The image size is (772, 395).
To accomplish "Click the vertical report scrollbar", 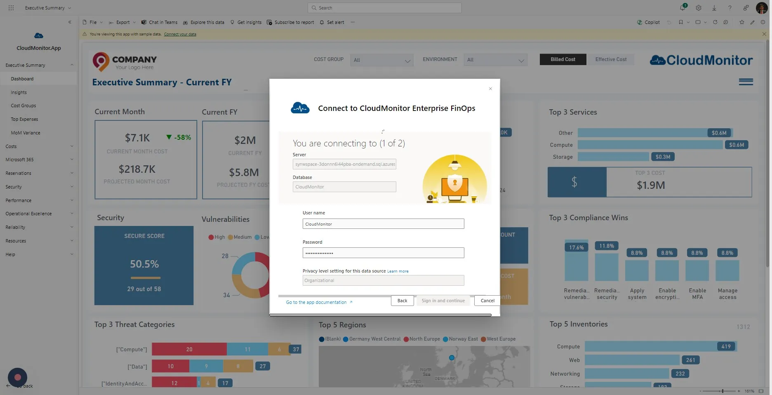I will click(767, 153).
